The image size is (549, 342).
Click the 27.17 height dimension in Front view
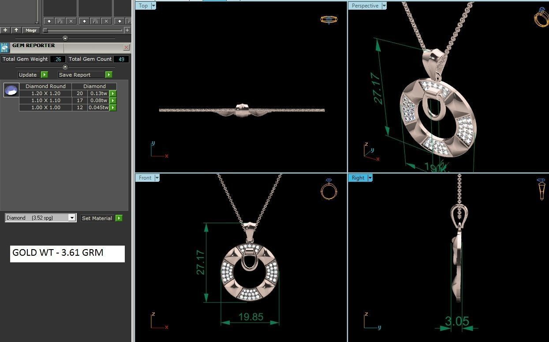[201, 262]
